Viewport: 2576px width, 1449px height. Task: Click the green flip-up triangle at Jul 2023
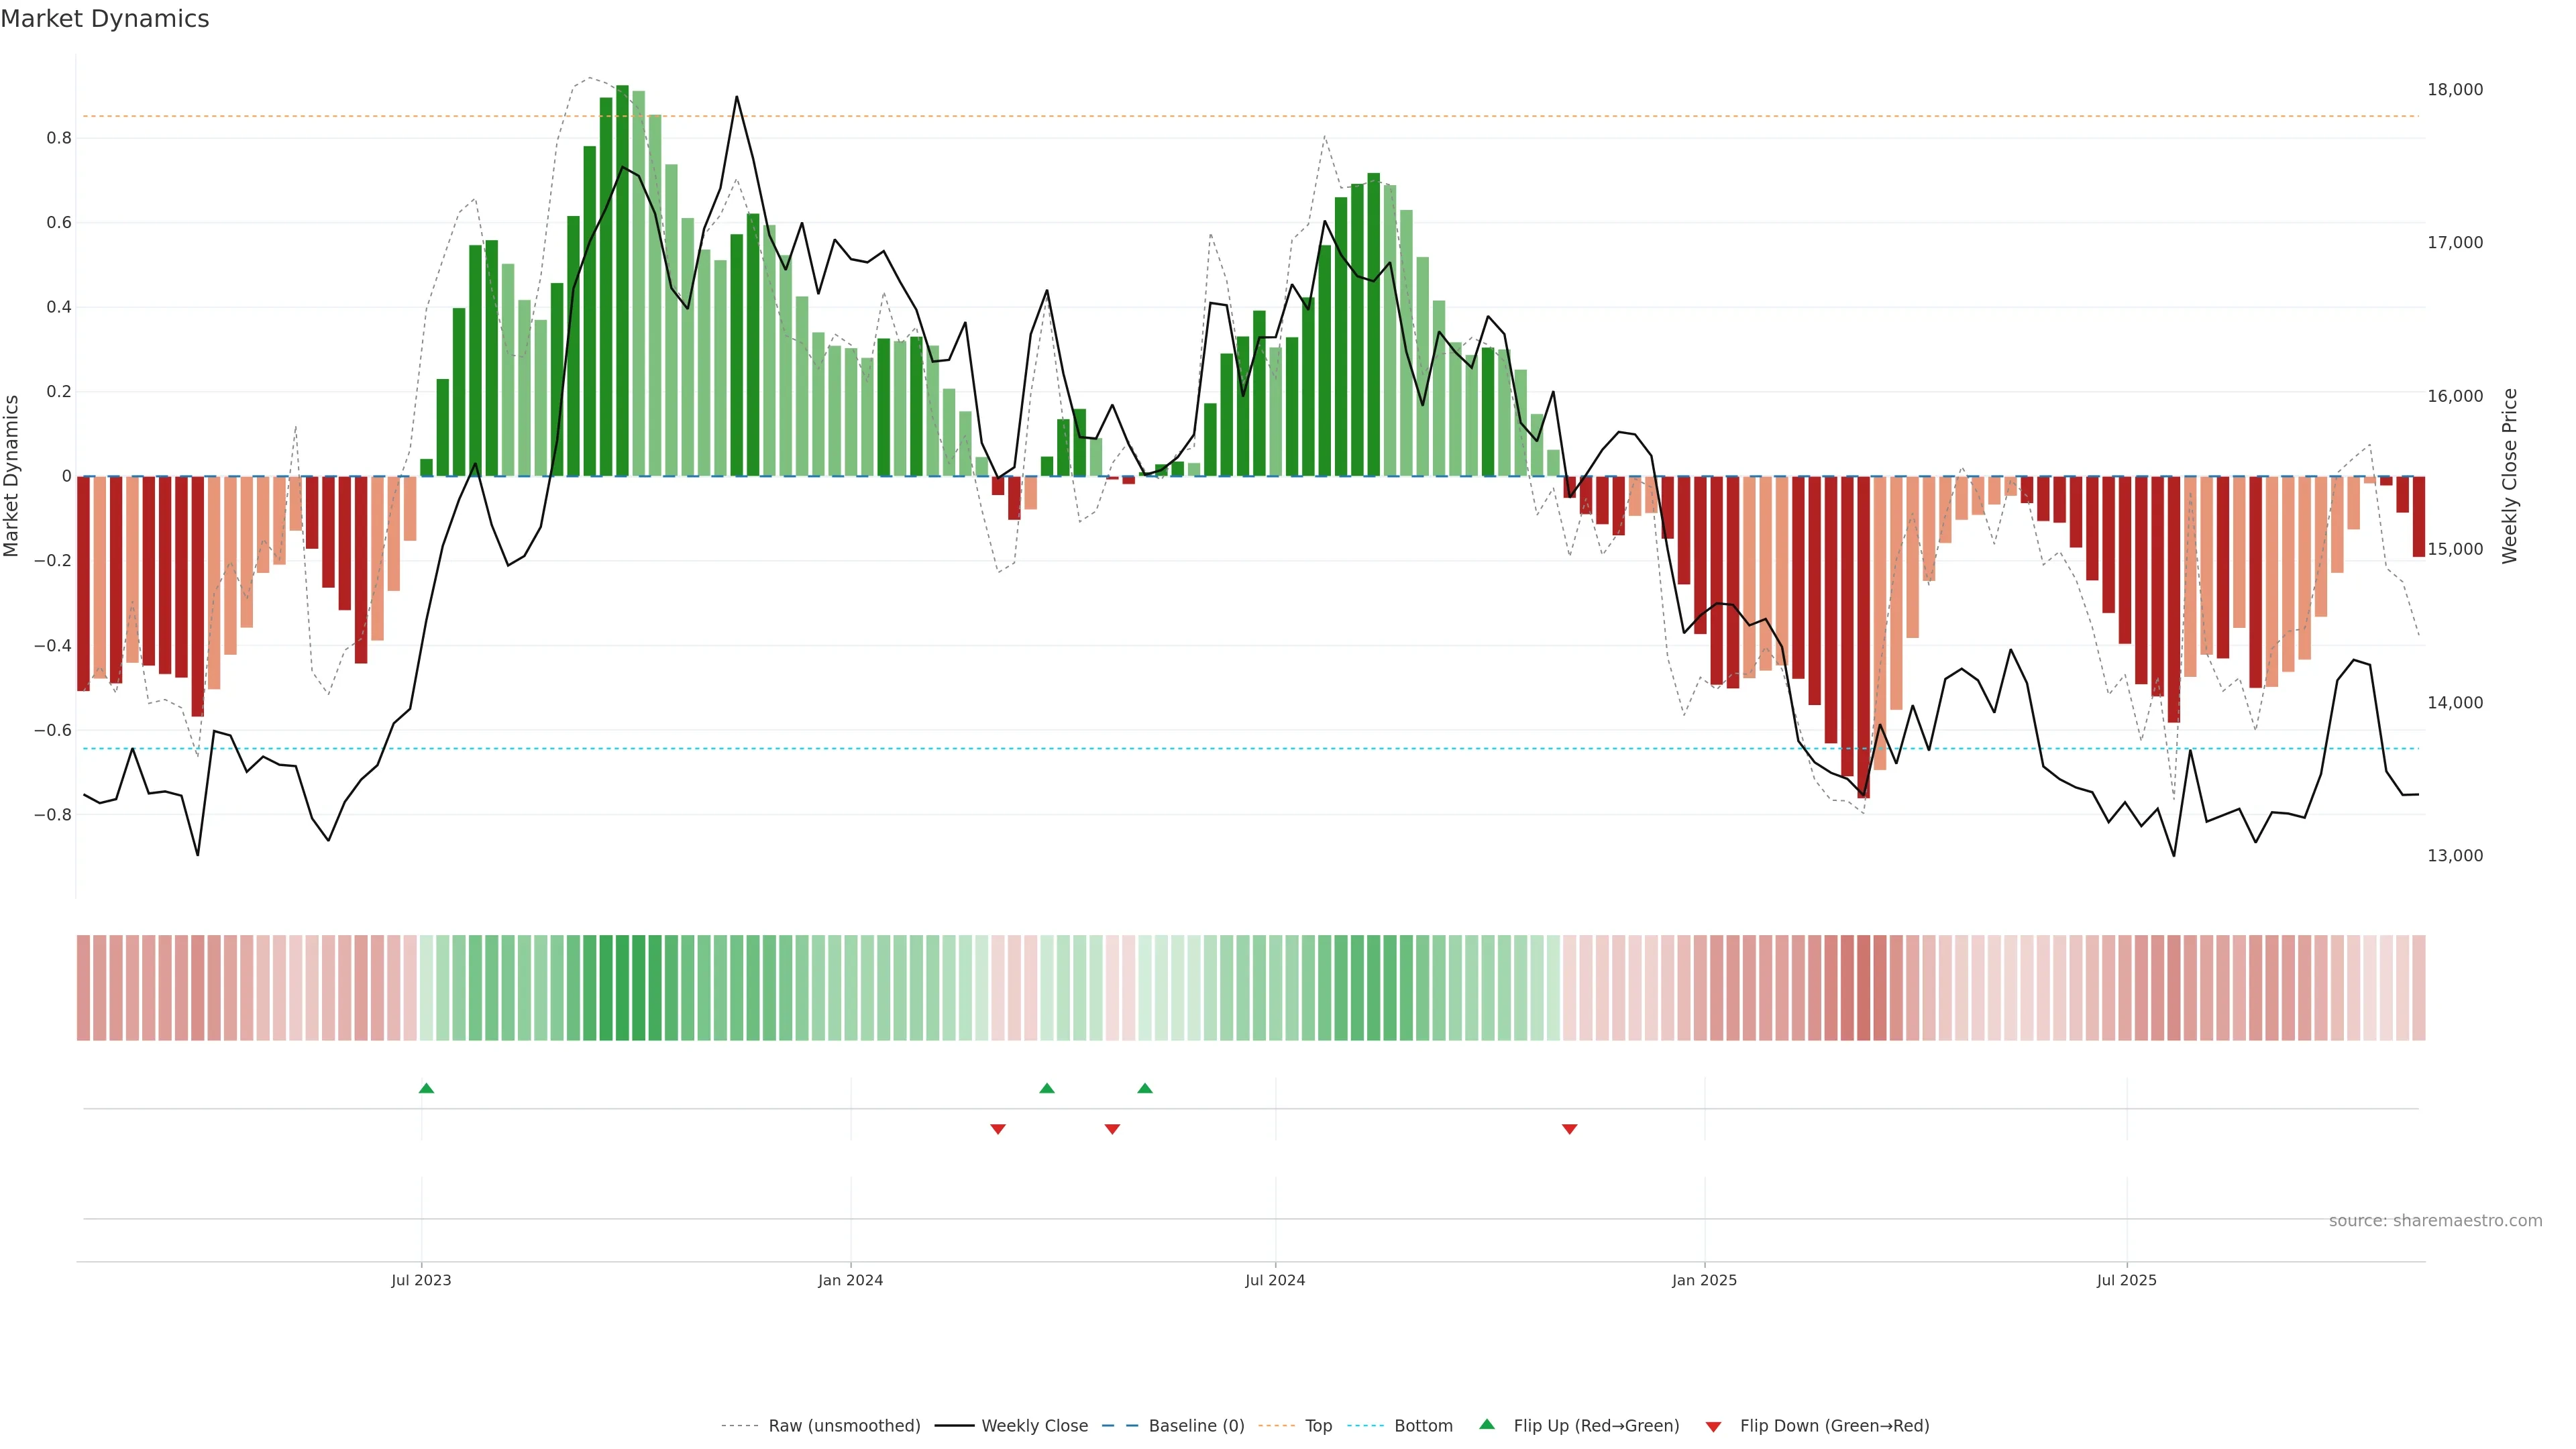[426, 1088]
